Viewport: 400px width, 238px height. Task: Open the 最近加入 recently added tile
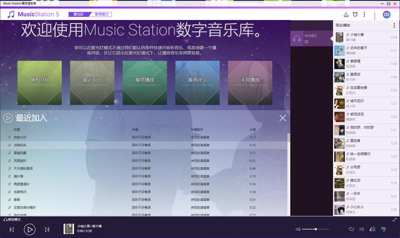click(92, 83)
